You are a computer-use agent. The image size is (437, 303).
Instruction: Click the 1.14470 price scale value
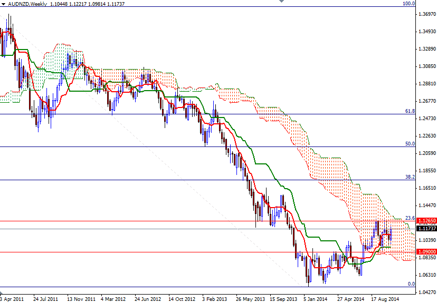click(x=427, y=206)
